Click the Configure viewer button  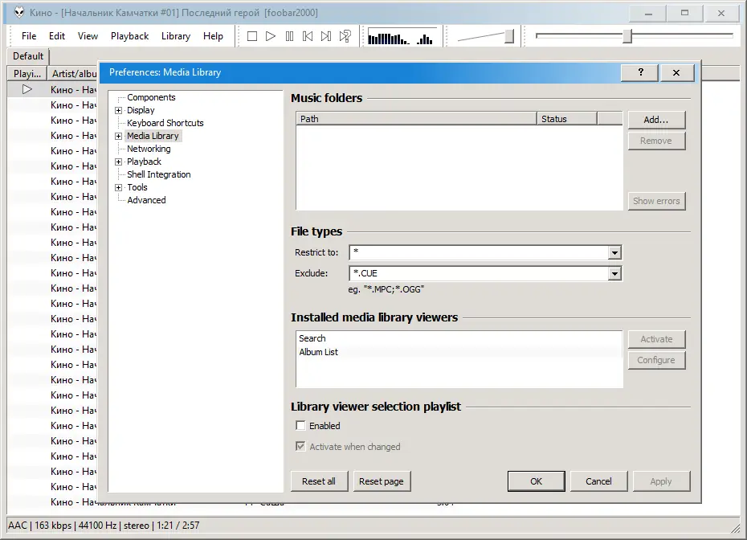[x=656, y=360]
